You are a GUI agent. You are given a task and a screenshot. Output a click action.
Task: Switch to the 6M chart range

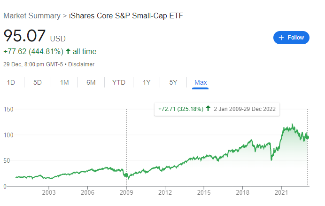coord(91,82)
